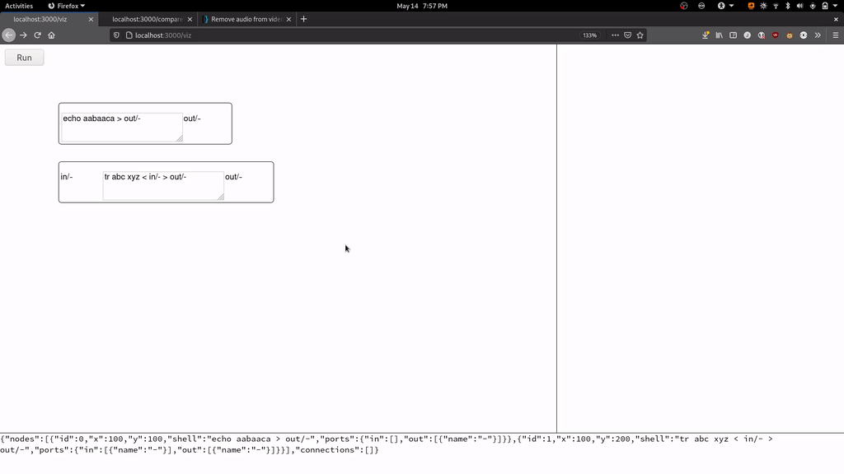Open the Firefox library
This screenshot has width=844, height=474.
pyautogui.click(x=720, y=35)
